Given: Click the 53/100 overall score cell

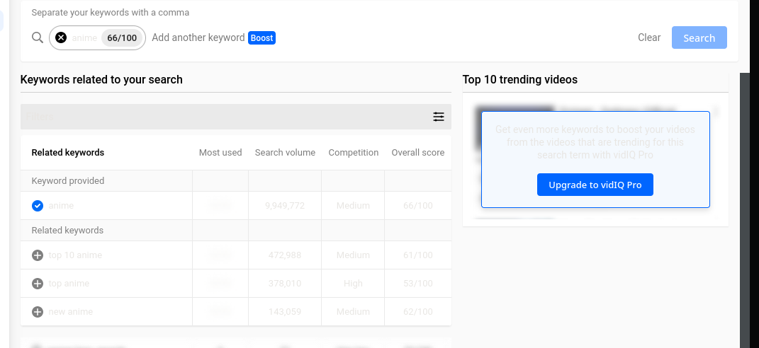Looking at the screenshot, I should click(x=417, y=284).
